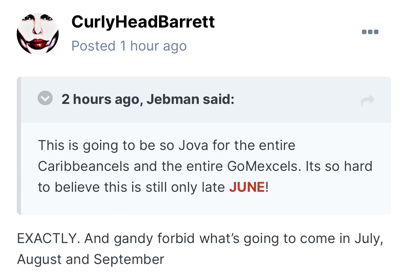The width and height of the screenshot is (408, 280).
Task: Click the word "September" in the reply
Action: [129, 259]
